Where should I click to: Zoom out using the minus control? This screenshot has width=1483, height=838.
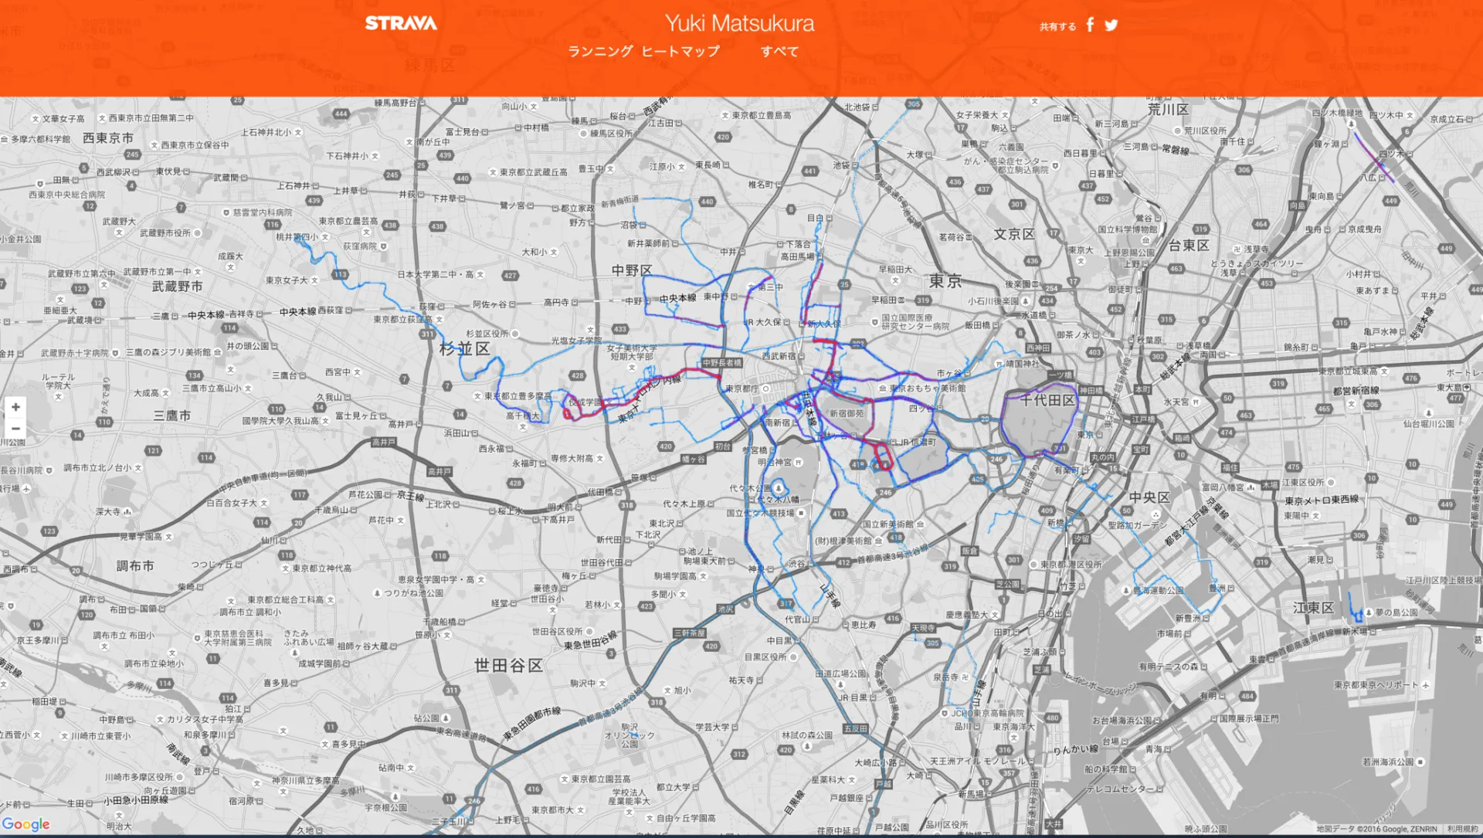point(15,428)
